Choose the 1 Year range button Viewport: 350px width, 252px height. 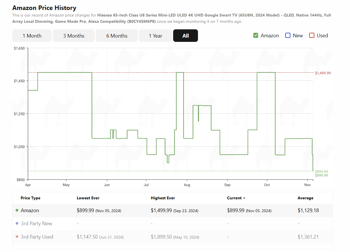155,36
